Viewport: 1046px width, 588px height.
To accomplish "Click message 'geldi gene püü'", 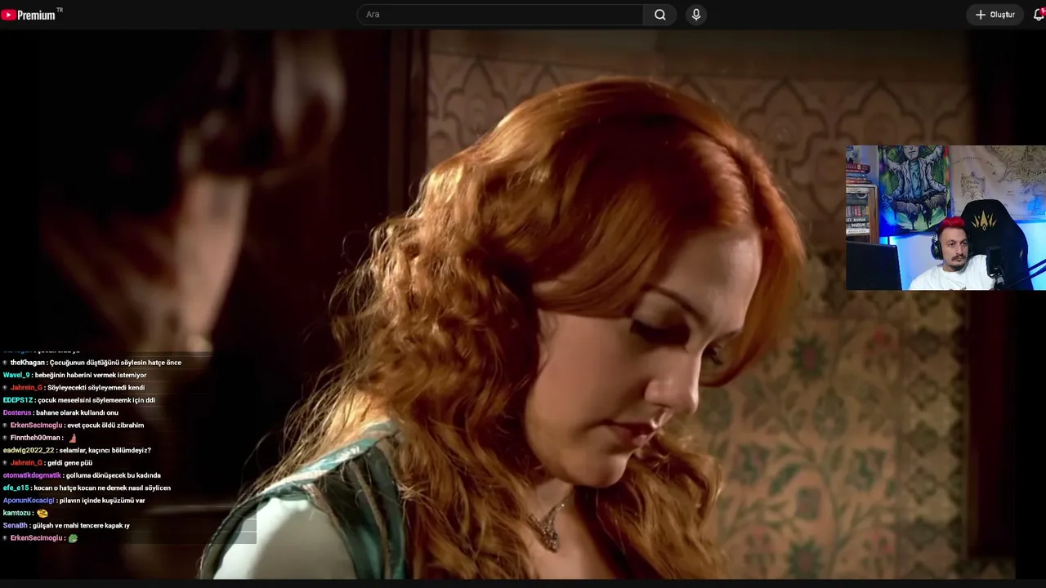I will pos(69,463).
